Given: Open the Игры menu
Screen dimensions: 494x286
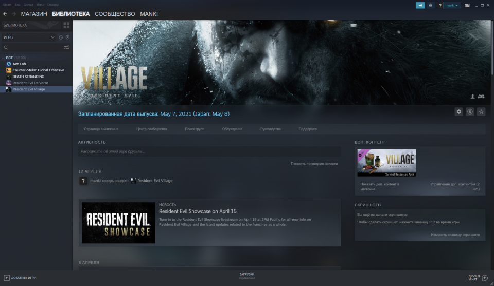Looking at the screenshot, I should coord(40,5).
